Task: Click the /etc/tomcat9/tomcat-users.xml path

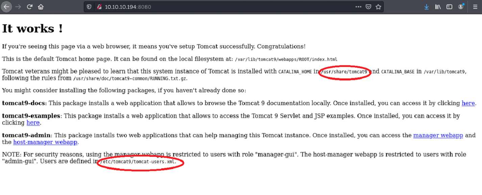Action: (x=137, y=162)
